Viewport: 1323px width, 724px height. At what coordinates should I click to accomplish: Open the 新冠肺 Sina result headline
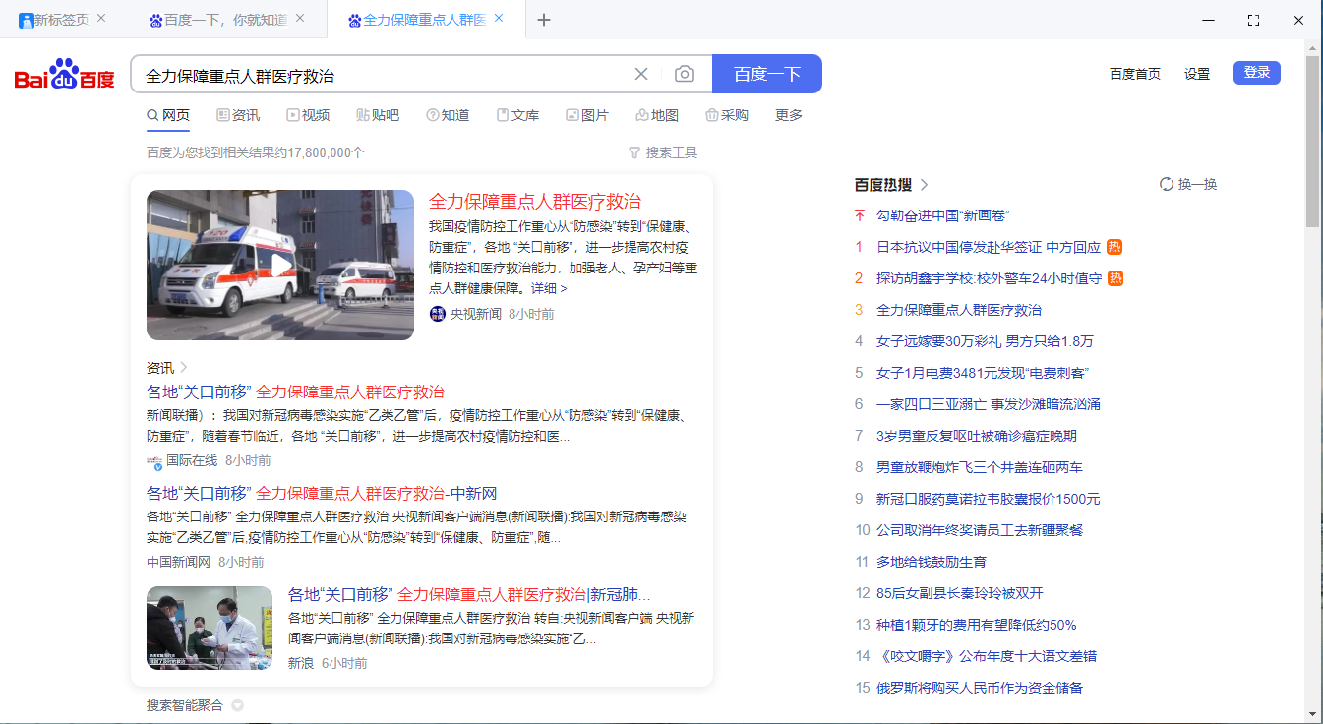tap(469, 595)
